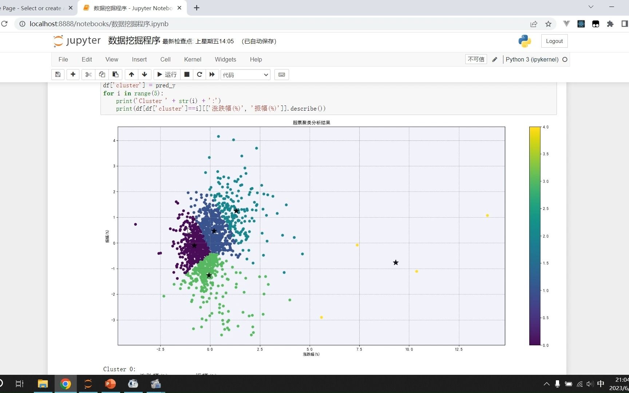
Task: Open the Insert menu
Action: point(139,59)
